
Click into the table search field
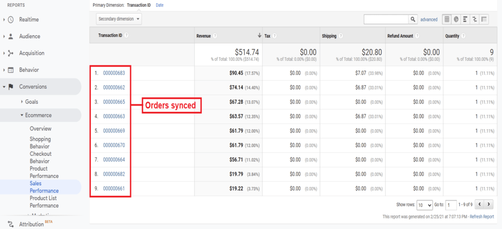pos(386,20)
